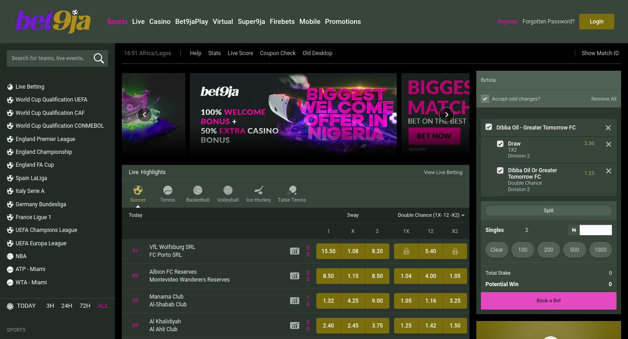
Task: Remove the Double Chance selection from betslip
Action: tap(609, 171)
